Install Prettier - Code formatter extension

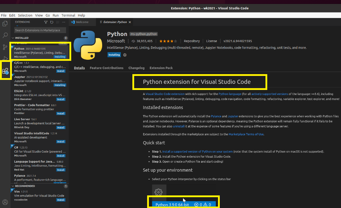click(x=61, y=114)
